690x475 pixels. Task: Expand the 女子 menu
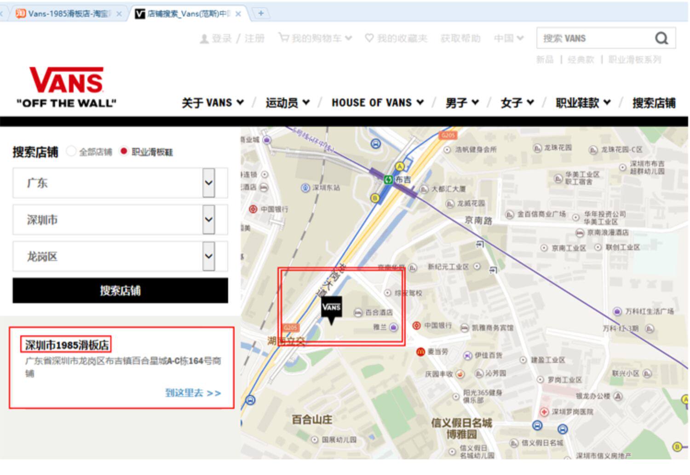tap(517, 103)
